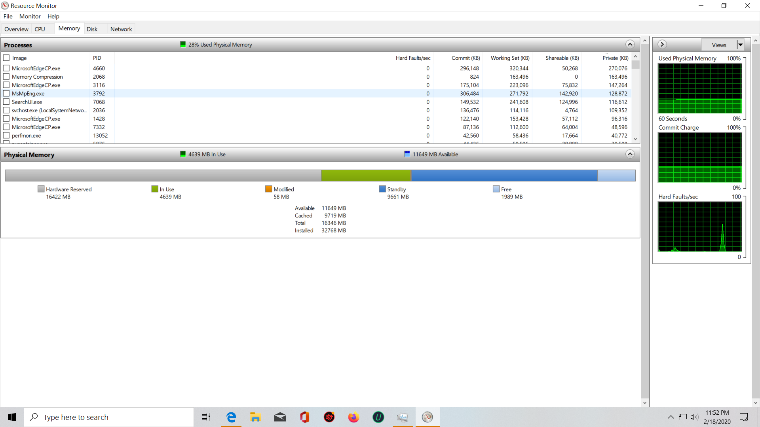This screenshot has width=760, height=427.
Task: Open the Monitor menu
Action: click(x=30, y=16)
